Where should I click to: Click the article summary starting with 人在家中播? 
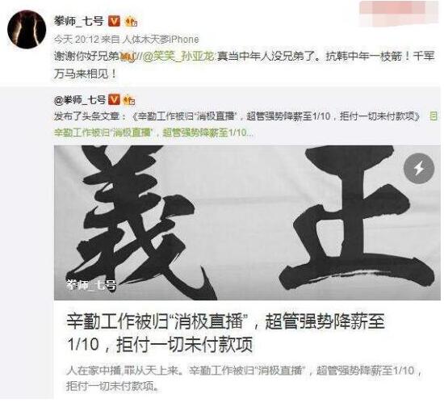click(x=245, y=378)
